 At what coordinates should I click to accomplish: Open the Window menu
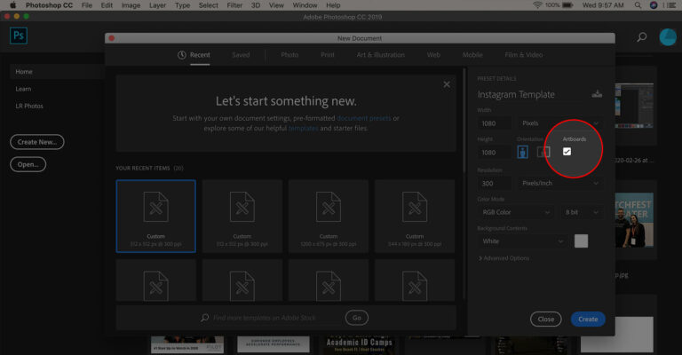click(x=305, y=5)
